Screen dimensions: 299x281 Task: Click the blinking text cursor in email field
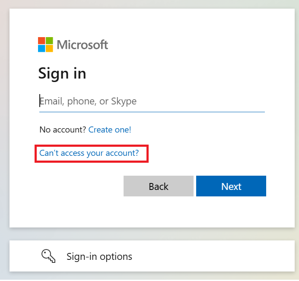click(40, 101)
